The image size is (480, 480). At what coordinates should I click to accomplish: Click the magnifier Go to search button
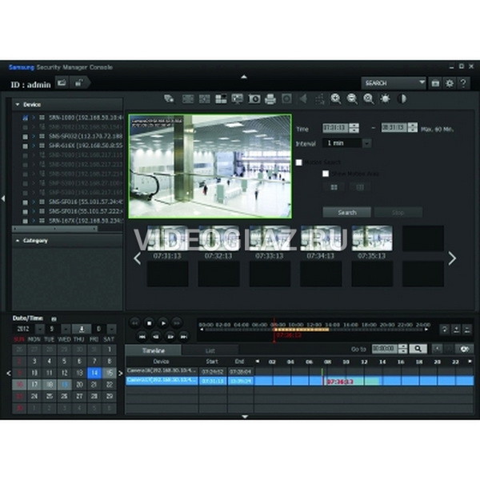coord(418,349)
